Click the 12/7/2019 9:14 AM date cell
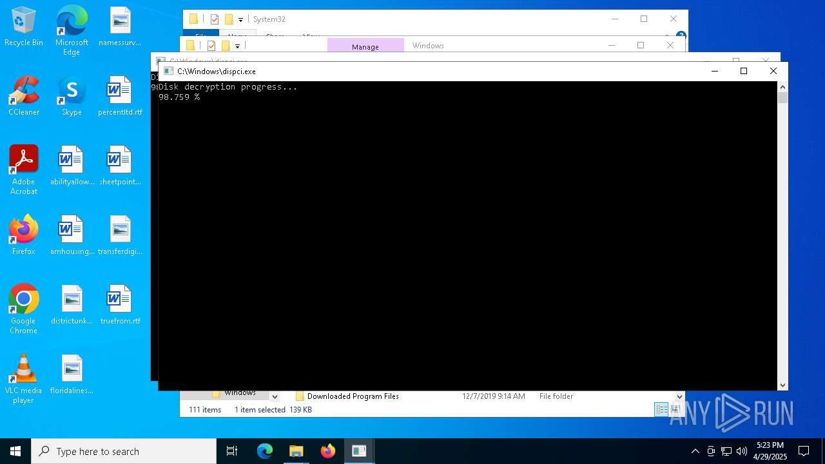825x464 pixels. pos(493,396)
